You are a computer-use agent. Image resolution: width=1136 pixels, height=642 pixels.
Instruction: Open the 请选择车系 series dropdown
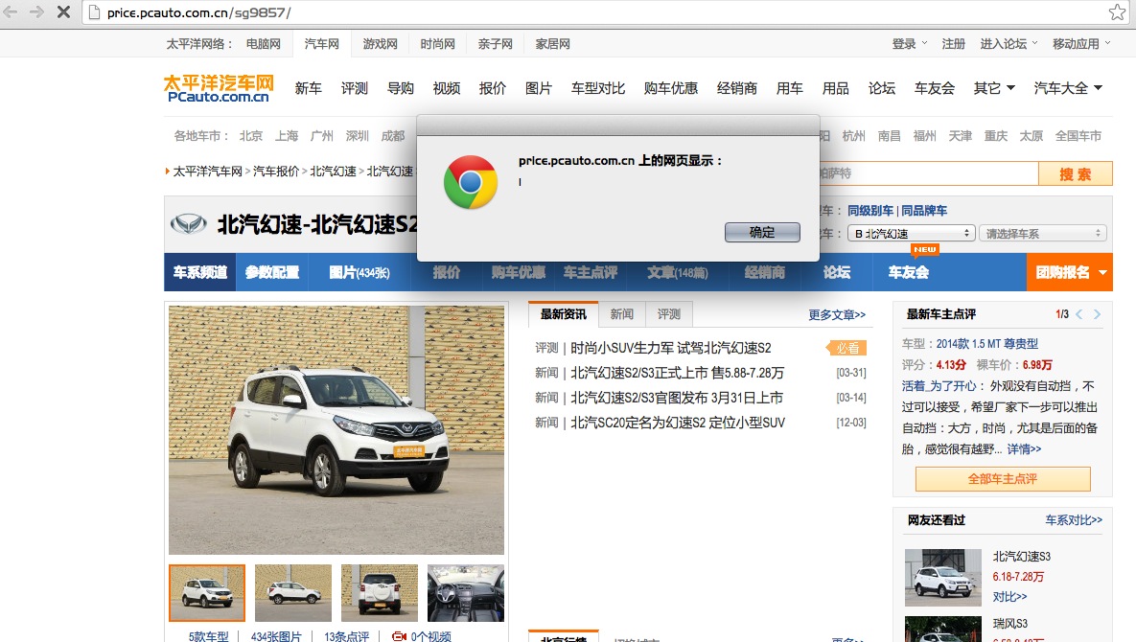click(x=1043, y=233)
